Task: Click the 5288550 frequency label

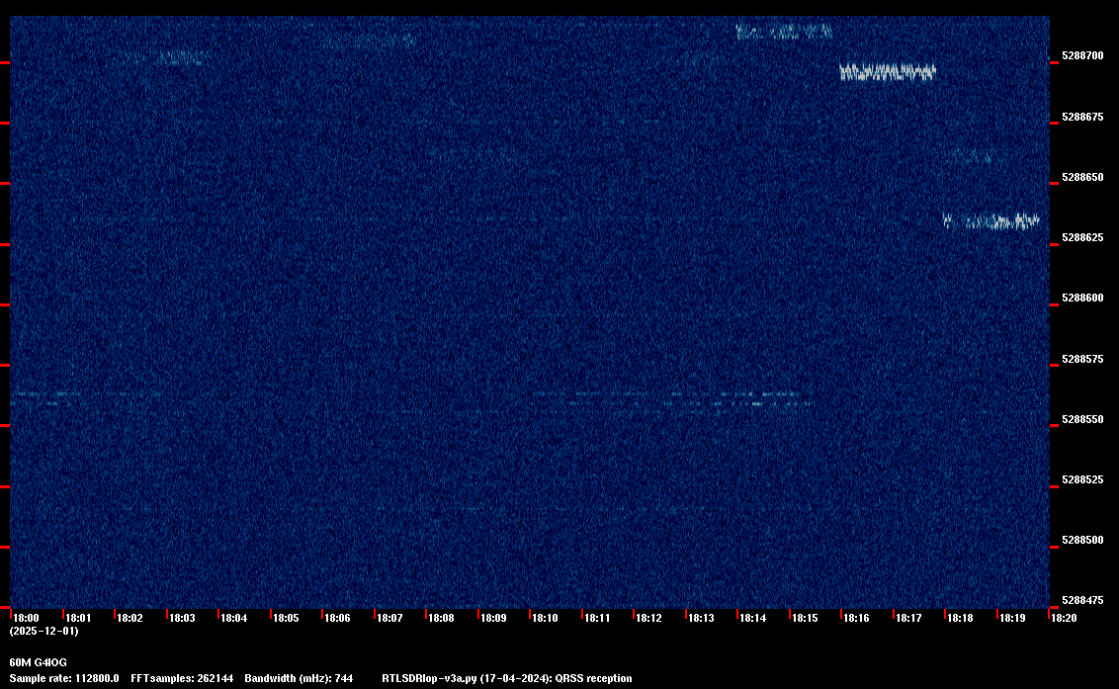Action: pos(1082,420)
